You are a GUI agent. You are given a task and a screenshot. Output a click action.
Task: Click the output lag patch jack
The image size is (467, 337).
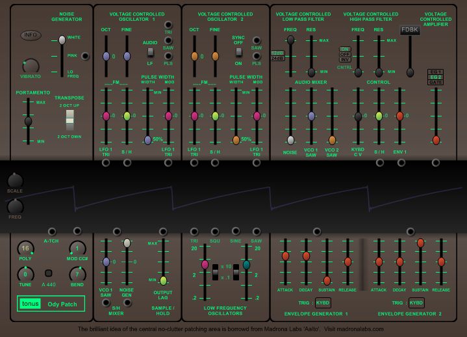[x=163, y=232]
